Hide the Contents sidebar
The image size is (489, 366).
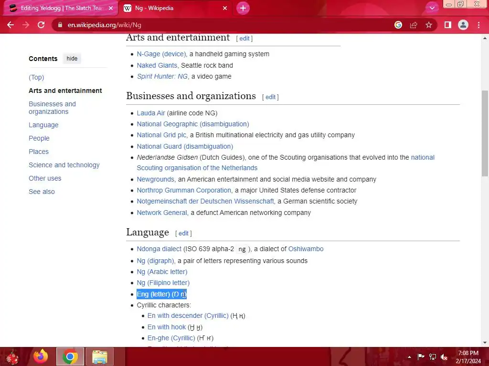click(72, 59)
